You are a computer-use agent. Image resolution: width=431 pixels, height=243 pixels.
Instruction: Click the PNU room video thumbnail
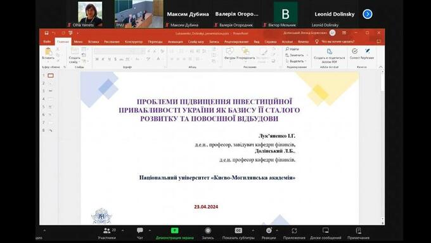click(x=139, y=14)
